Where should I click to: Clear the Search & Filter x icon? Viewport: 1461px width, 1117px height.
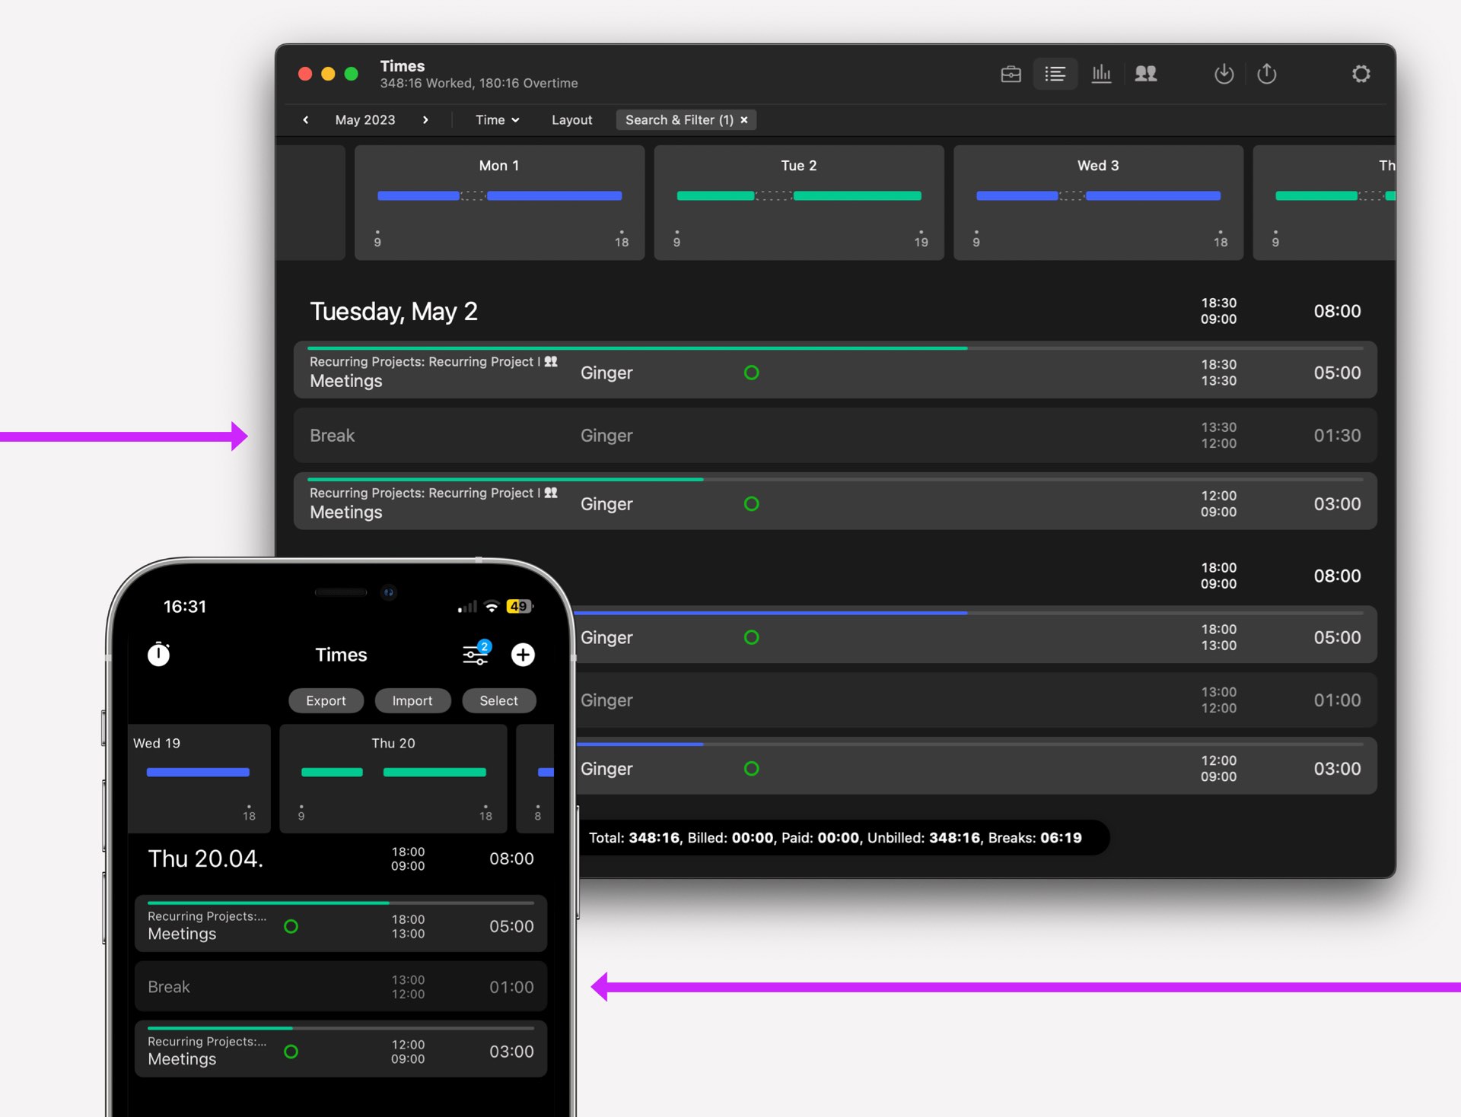(744, 120)
